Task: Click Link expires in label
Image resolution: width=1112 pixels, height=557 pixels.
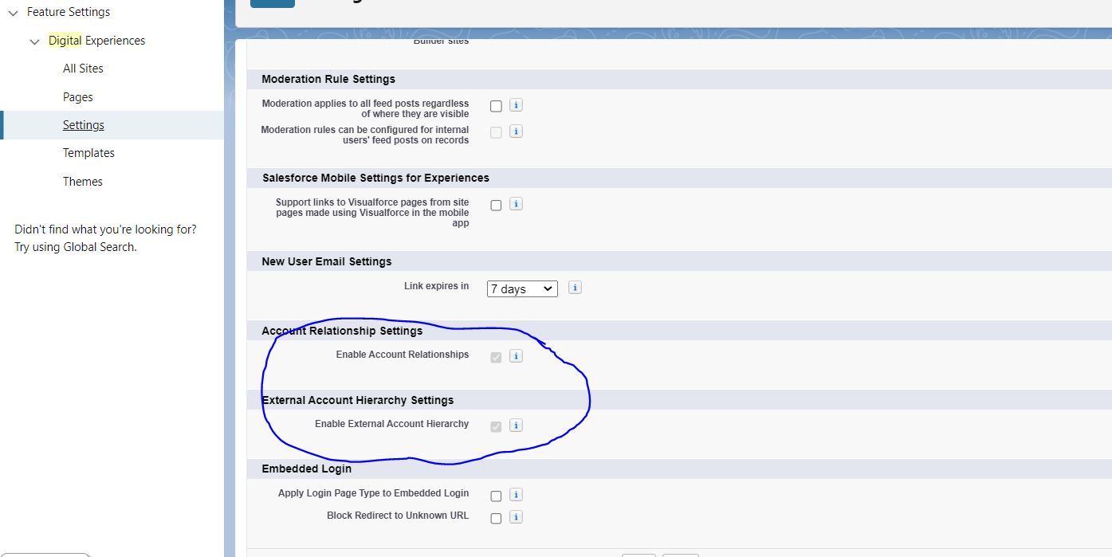Action: pyautogui.click(x=436, y=286)
